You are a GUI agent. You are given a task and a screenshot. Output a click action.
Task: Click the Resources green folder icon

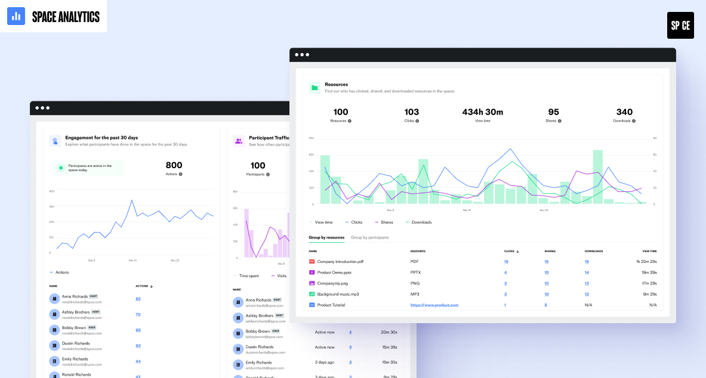(x=314, y=88)
